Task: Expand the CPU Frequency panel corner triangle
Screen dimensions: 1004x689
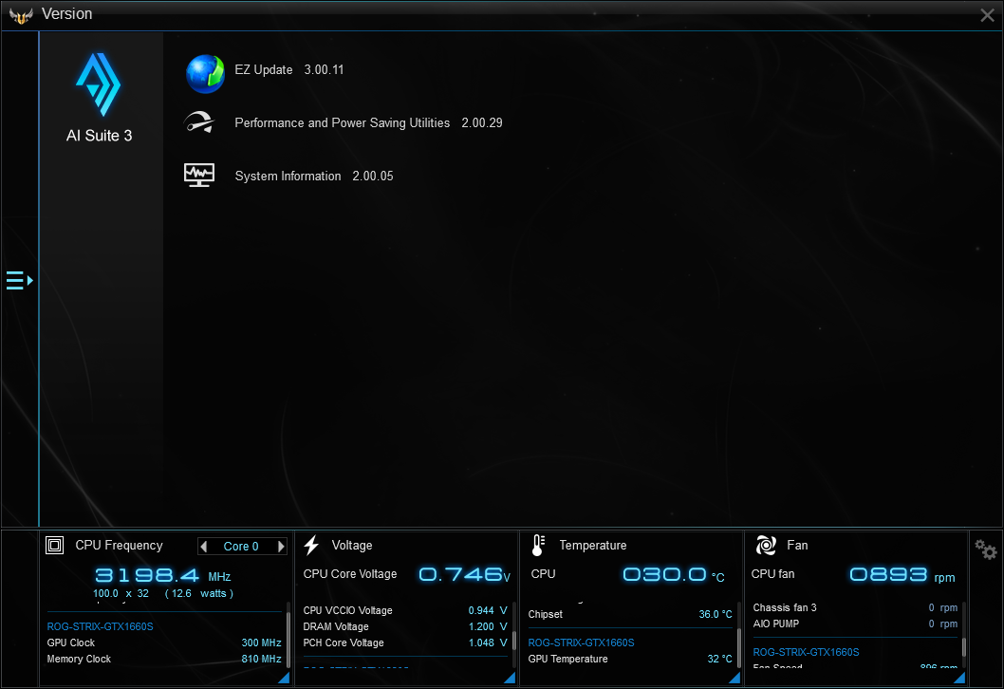Action: click(285, 678)
